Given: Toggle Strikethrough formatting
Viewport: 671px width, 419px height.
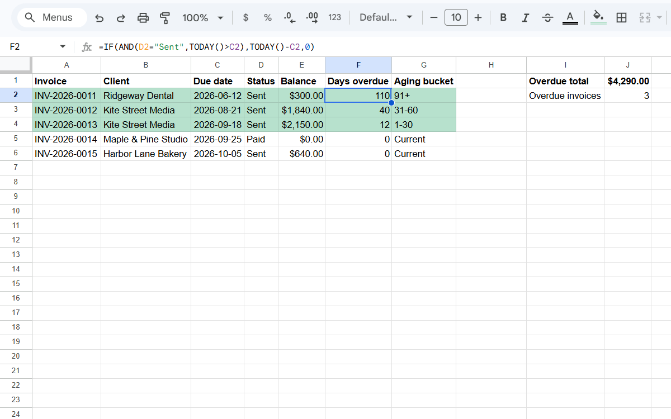Looking at the screenshot, I should tap(547, 18).
